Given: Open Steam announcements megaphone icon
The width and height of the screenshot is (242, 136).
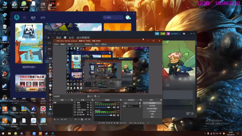Looking at the screenshot, I should click(x=157, y=34).
